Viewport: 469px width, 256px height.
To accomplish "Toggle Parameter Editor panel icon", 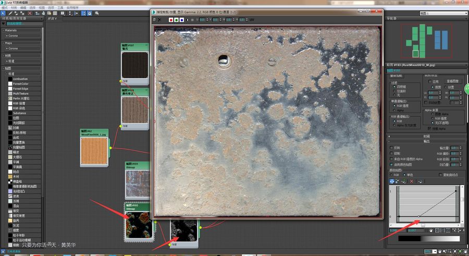I will 90,13.
